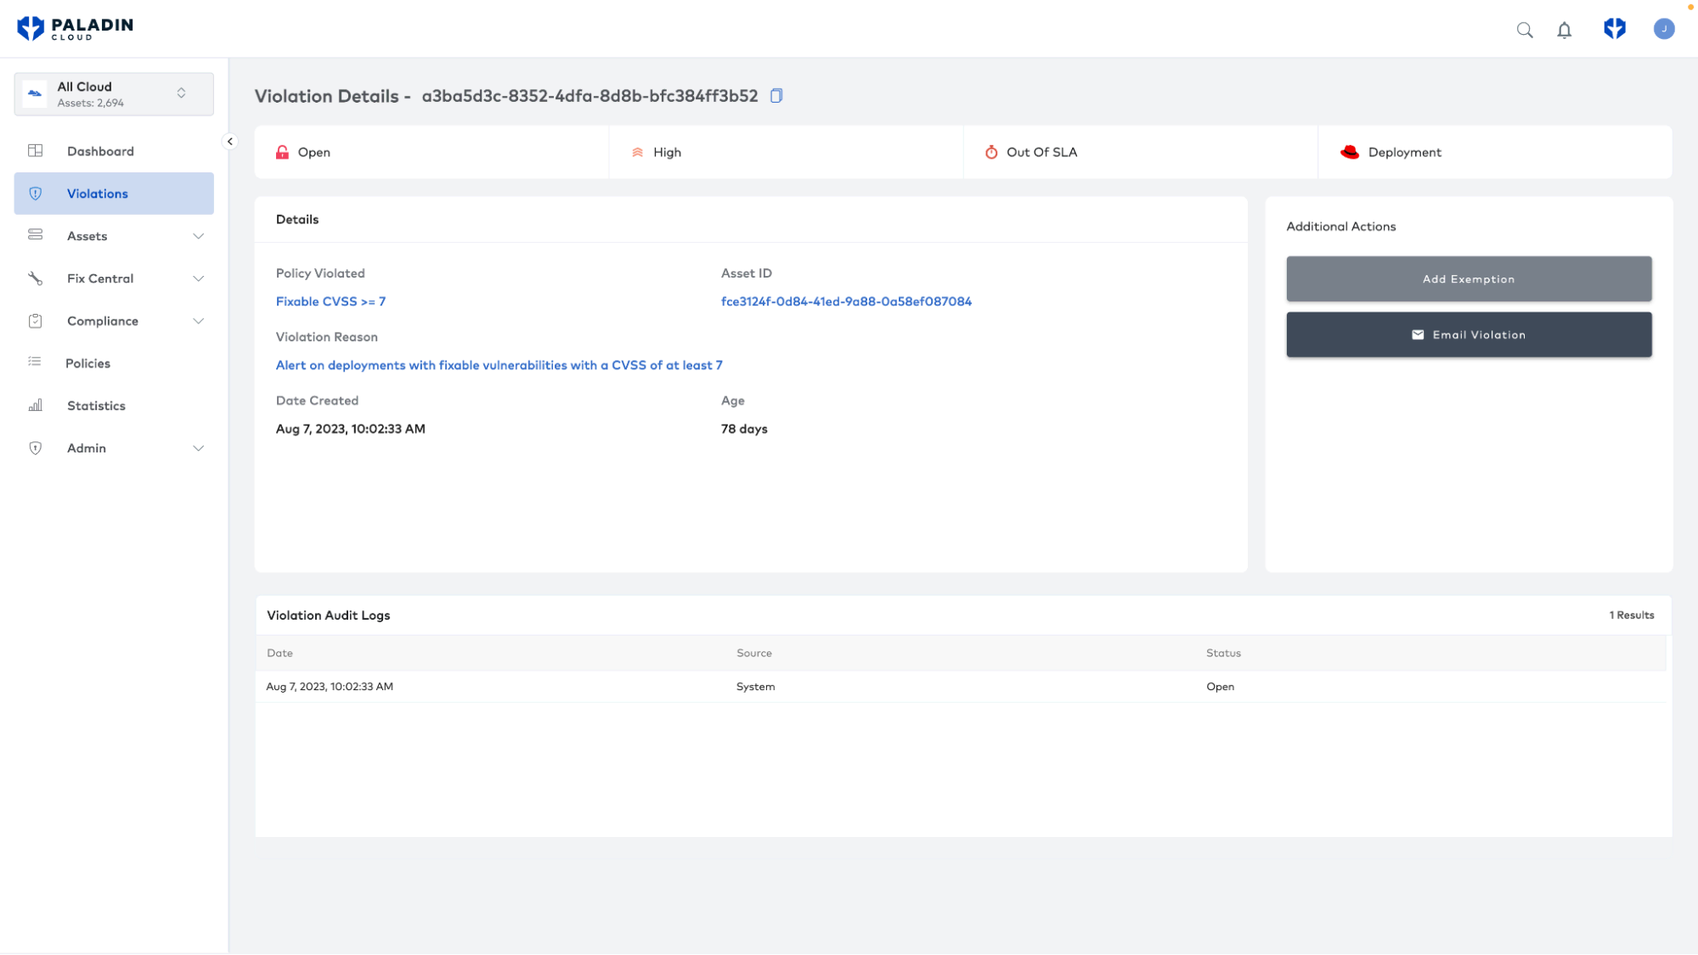Click the Paladin shield icon in header
This screenshot has width=1698, height=955.
[1614, 29]
